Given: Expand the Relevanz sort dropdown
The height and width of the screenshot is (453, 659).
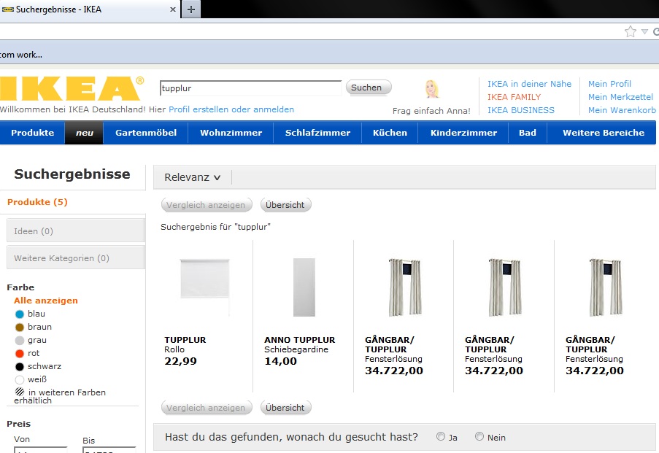Looking at the screenshot, I should (x=192, y=177).
